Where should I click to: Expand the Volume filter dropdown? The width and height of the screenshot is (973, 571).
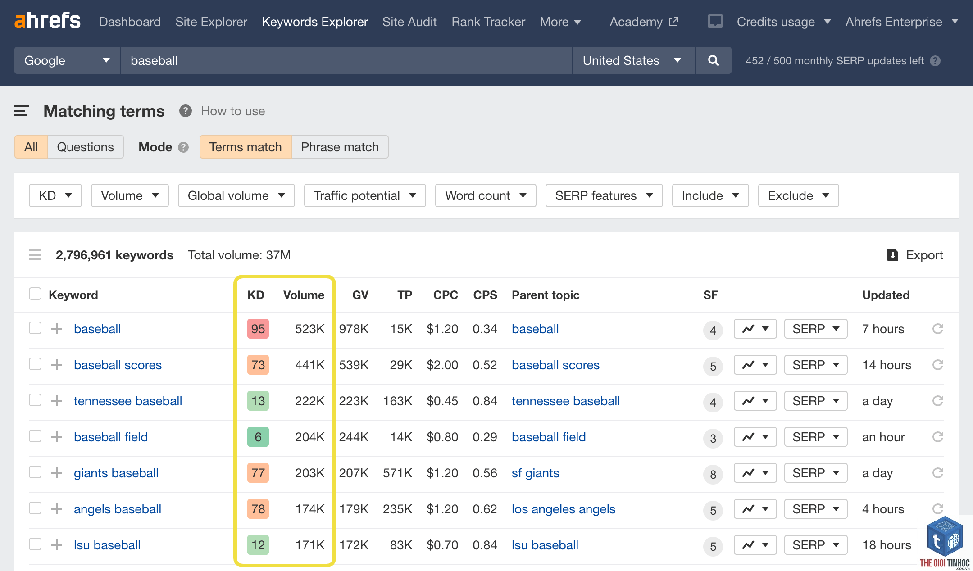[x=130, y=195]
